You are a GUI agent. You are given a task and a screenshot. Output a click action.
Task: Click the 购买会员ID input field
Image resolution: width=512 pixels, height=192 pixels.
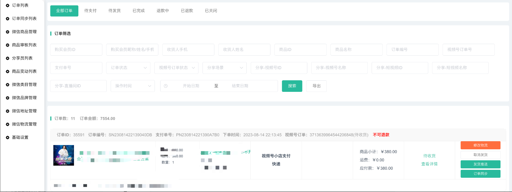point(76,50)
